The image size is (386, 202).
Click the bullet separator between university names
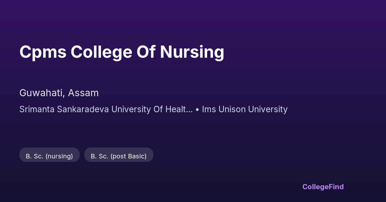[x=197, y=109]
